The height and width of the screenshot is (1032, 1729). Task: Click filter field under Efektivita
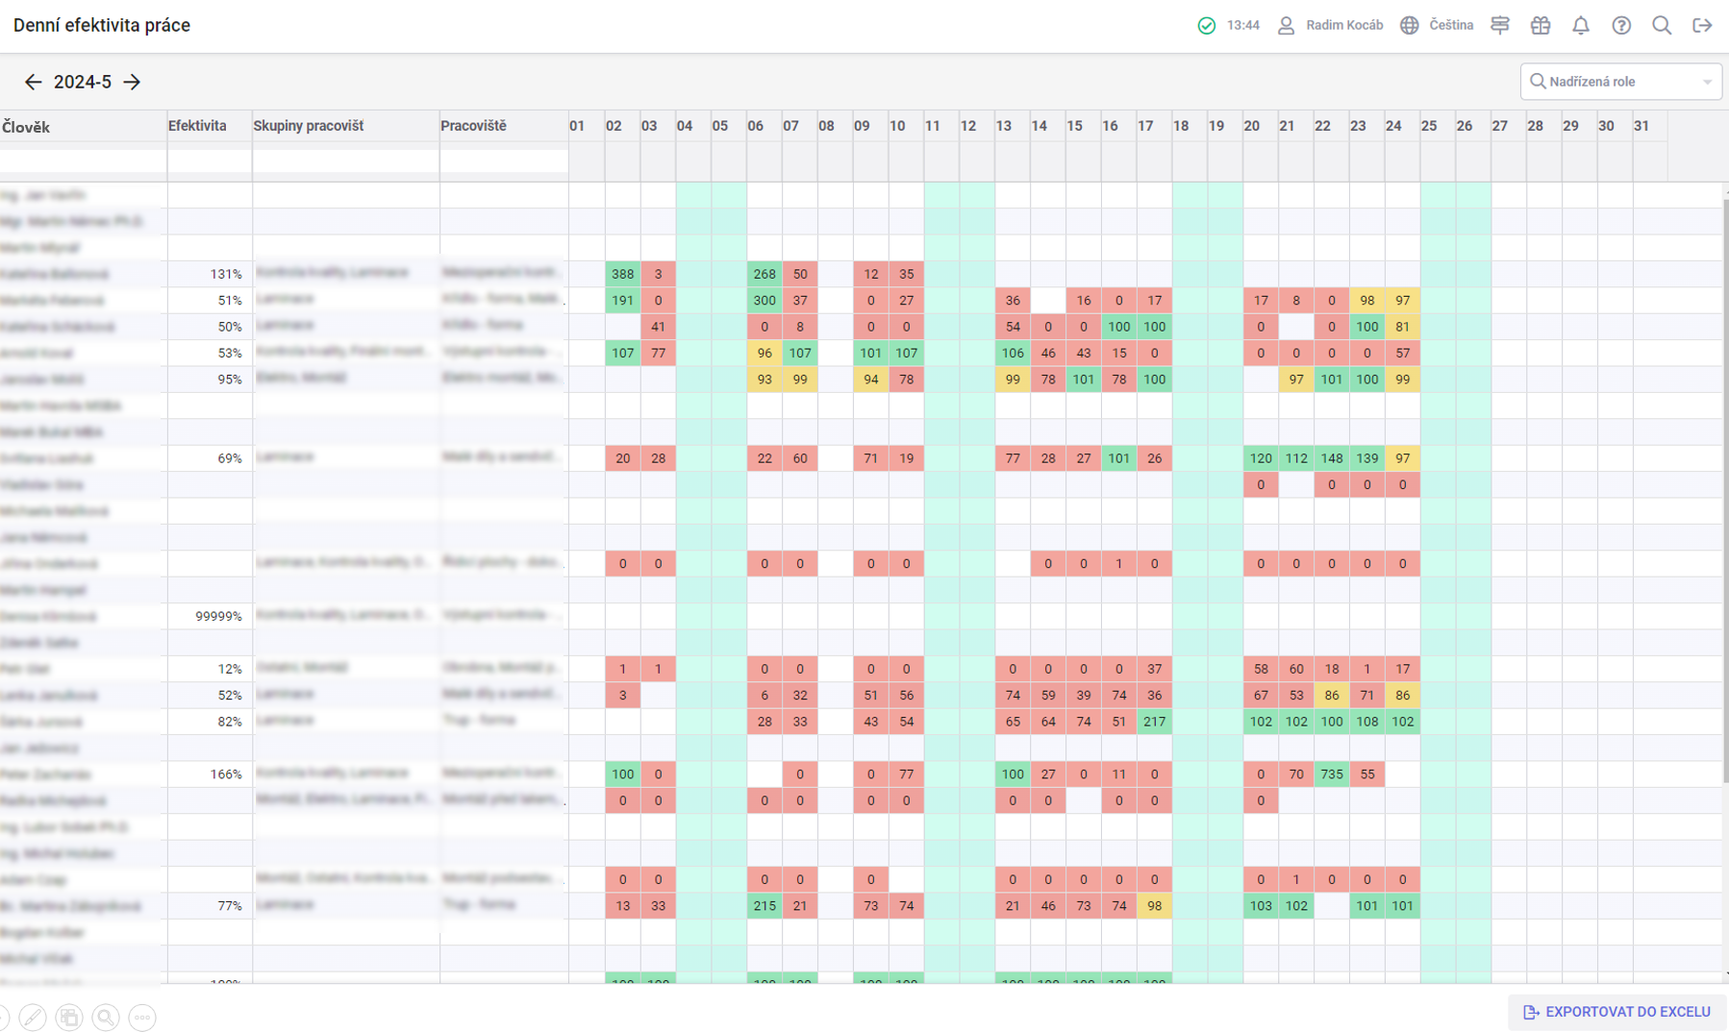[x=210, y=161]
